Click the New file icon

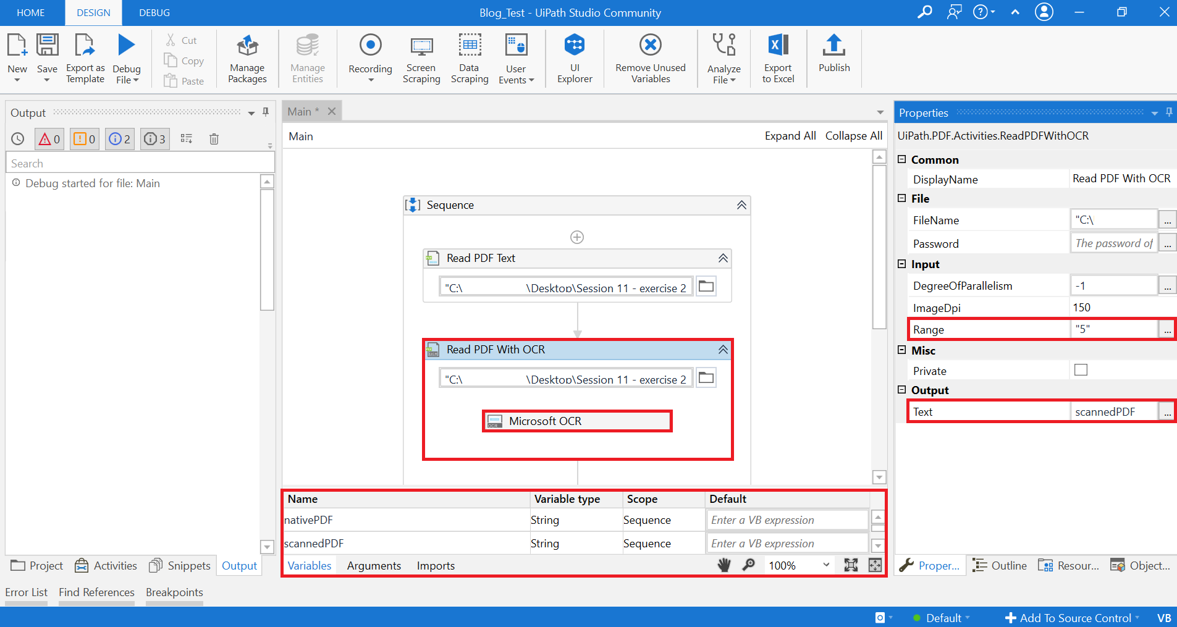click(x=17, y=46)
